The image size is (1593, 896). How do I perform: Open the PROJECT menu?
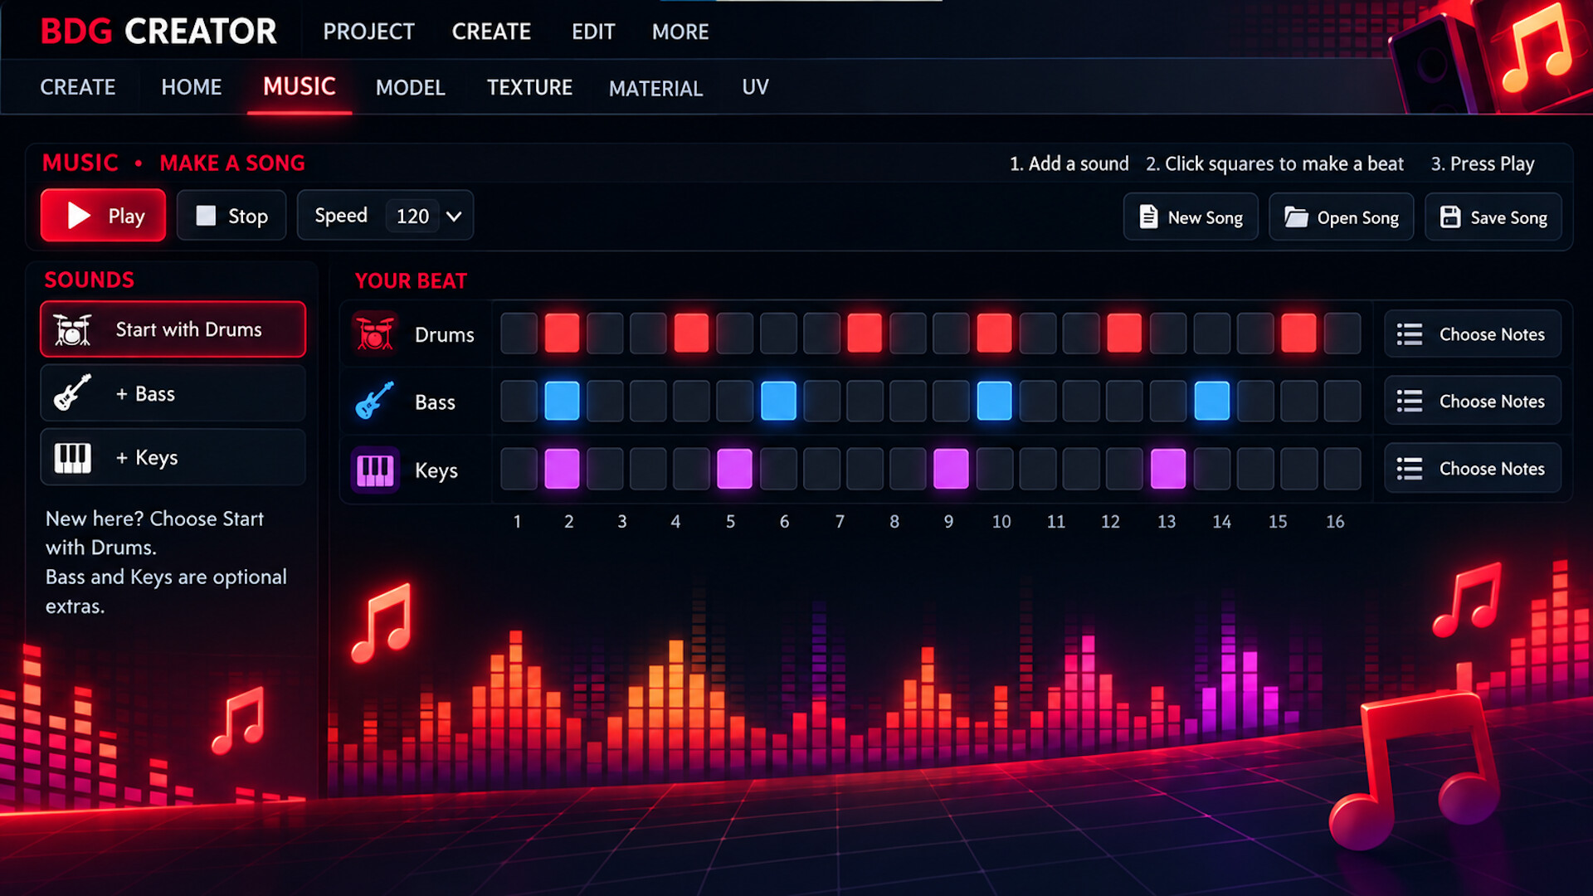click(x=368, y=32)
